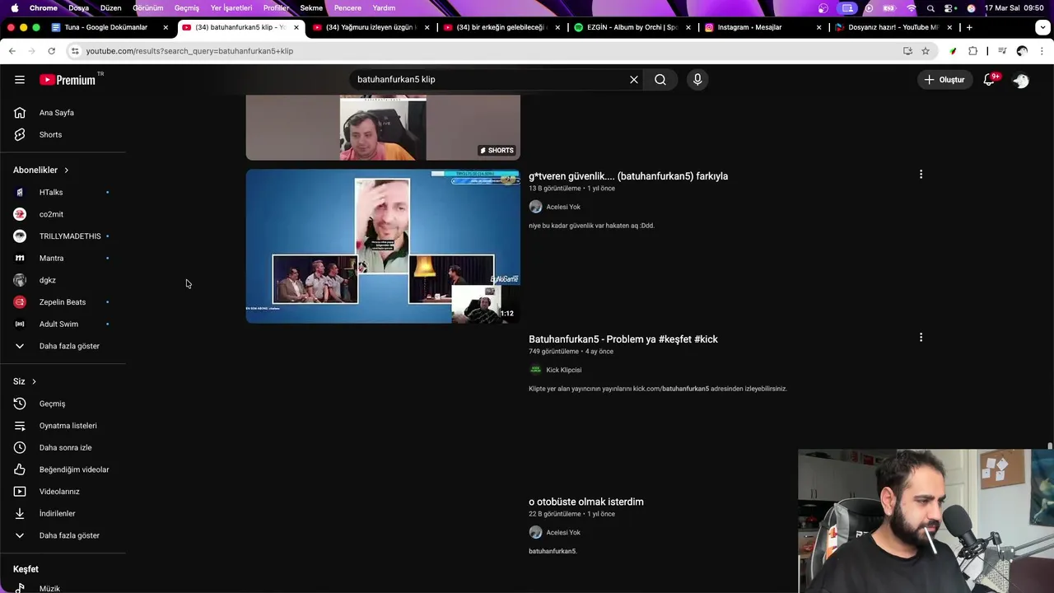Run search with magnifier button
Image resolution: width=1054 pixels, height=593 pixels.
click(x=660, y=80)
